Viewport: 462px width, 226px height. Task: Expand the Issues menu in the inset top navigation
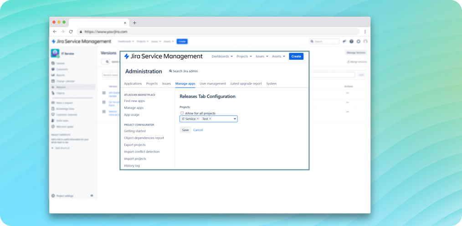[262, 56]
